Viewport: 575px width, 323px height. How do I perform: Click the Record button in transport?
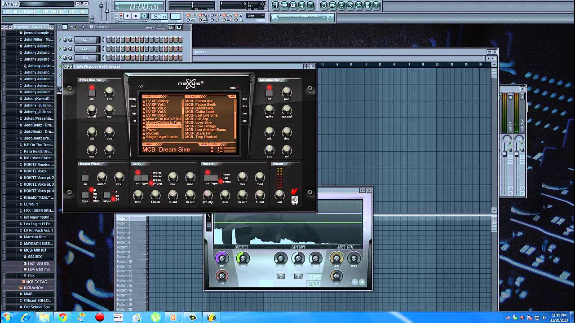(144, 16)
